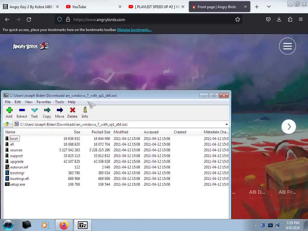Switch to the Angry Goy 2 browser tab
The width and height of the screenshot is (308, 231).
tap(31, 7)
